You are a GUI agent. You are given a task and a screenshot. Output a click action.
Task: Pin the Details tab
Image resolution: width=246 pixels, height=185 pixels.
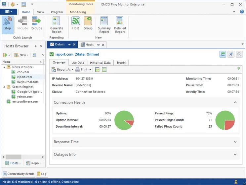tap(69, 44)
